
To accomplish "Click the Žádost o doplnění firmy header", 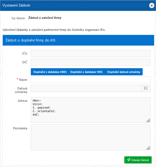I will [x=31, y=40].
